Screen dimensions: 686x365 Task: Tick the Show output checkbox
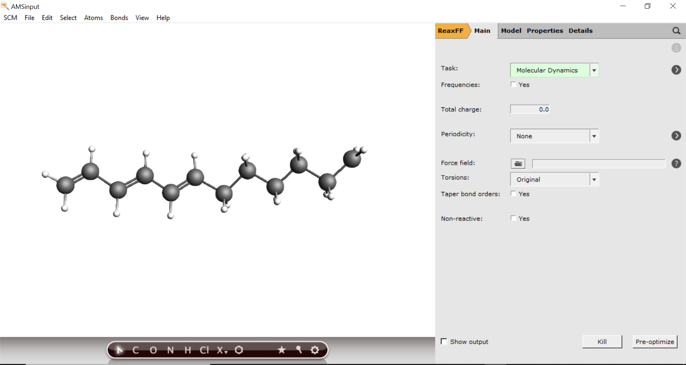click(444, 341)
